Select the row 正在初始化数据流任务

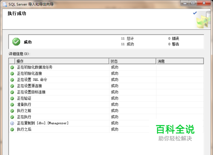[x=106, y=67]
